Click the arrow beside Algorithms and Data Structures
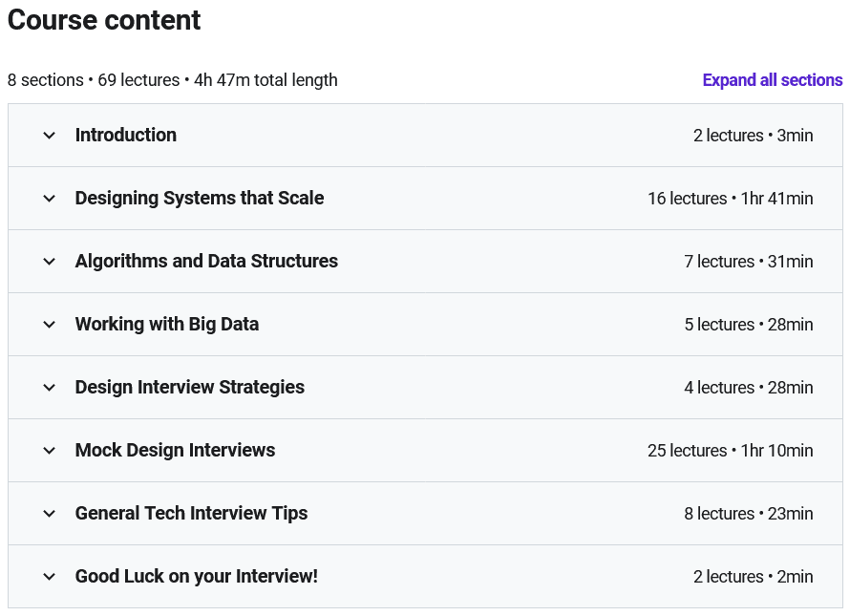This screenshot has width=850, height=616. (50, 262)
